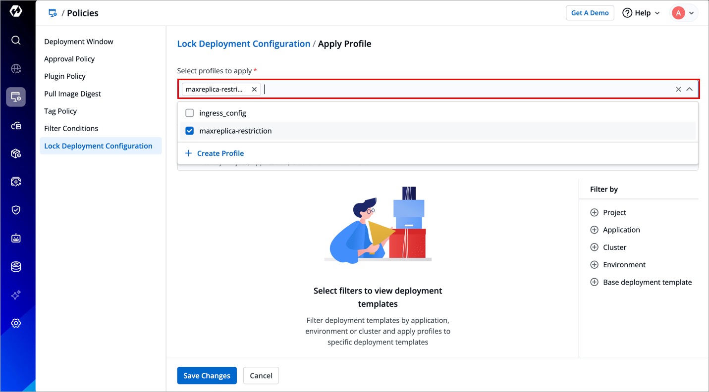Image resolution: width=709 pixels, height=392 pixels.
Task: Go to Tag Policy page
Action: point(60,111)
